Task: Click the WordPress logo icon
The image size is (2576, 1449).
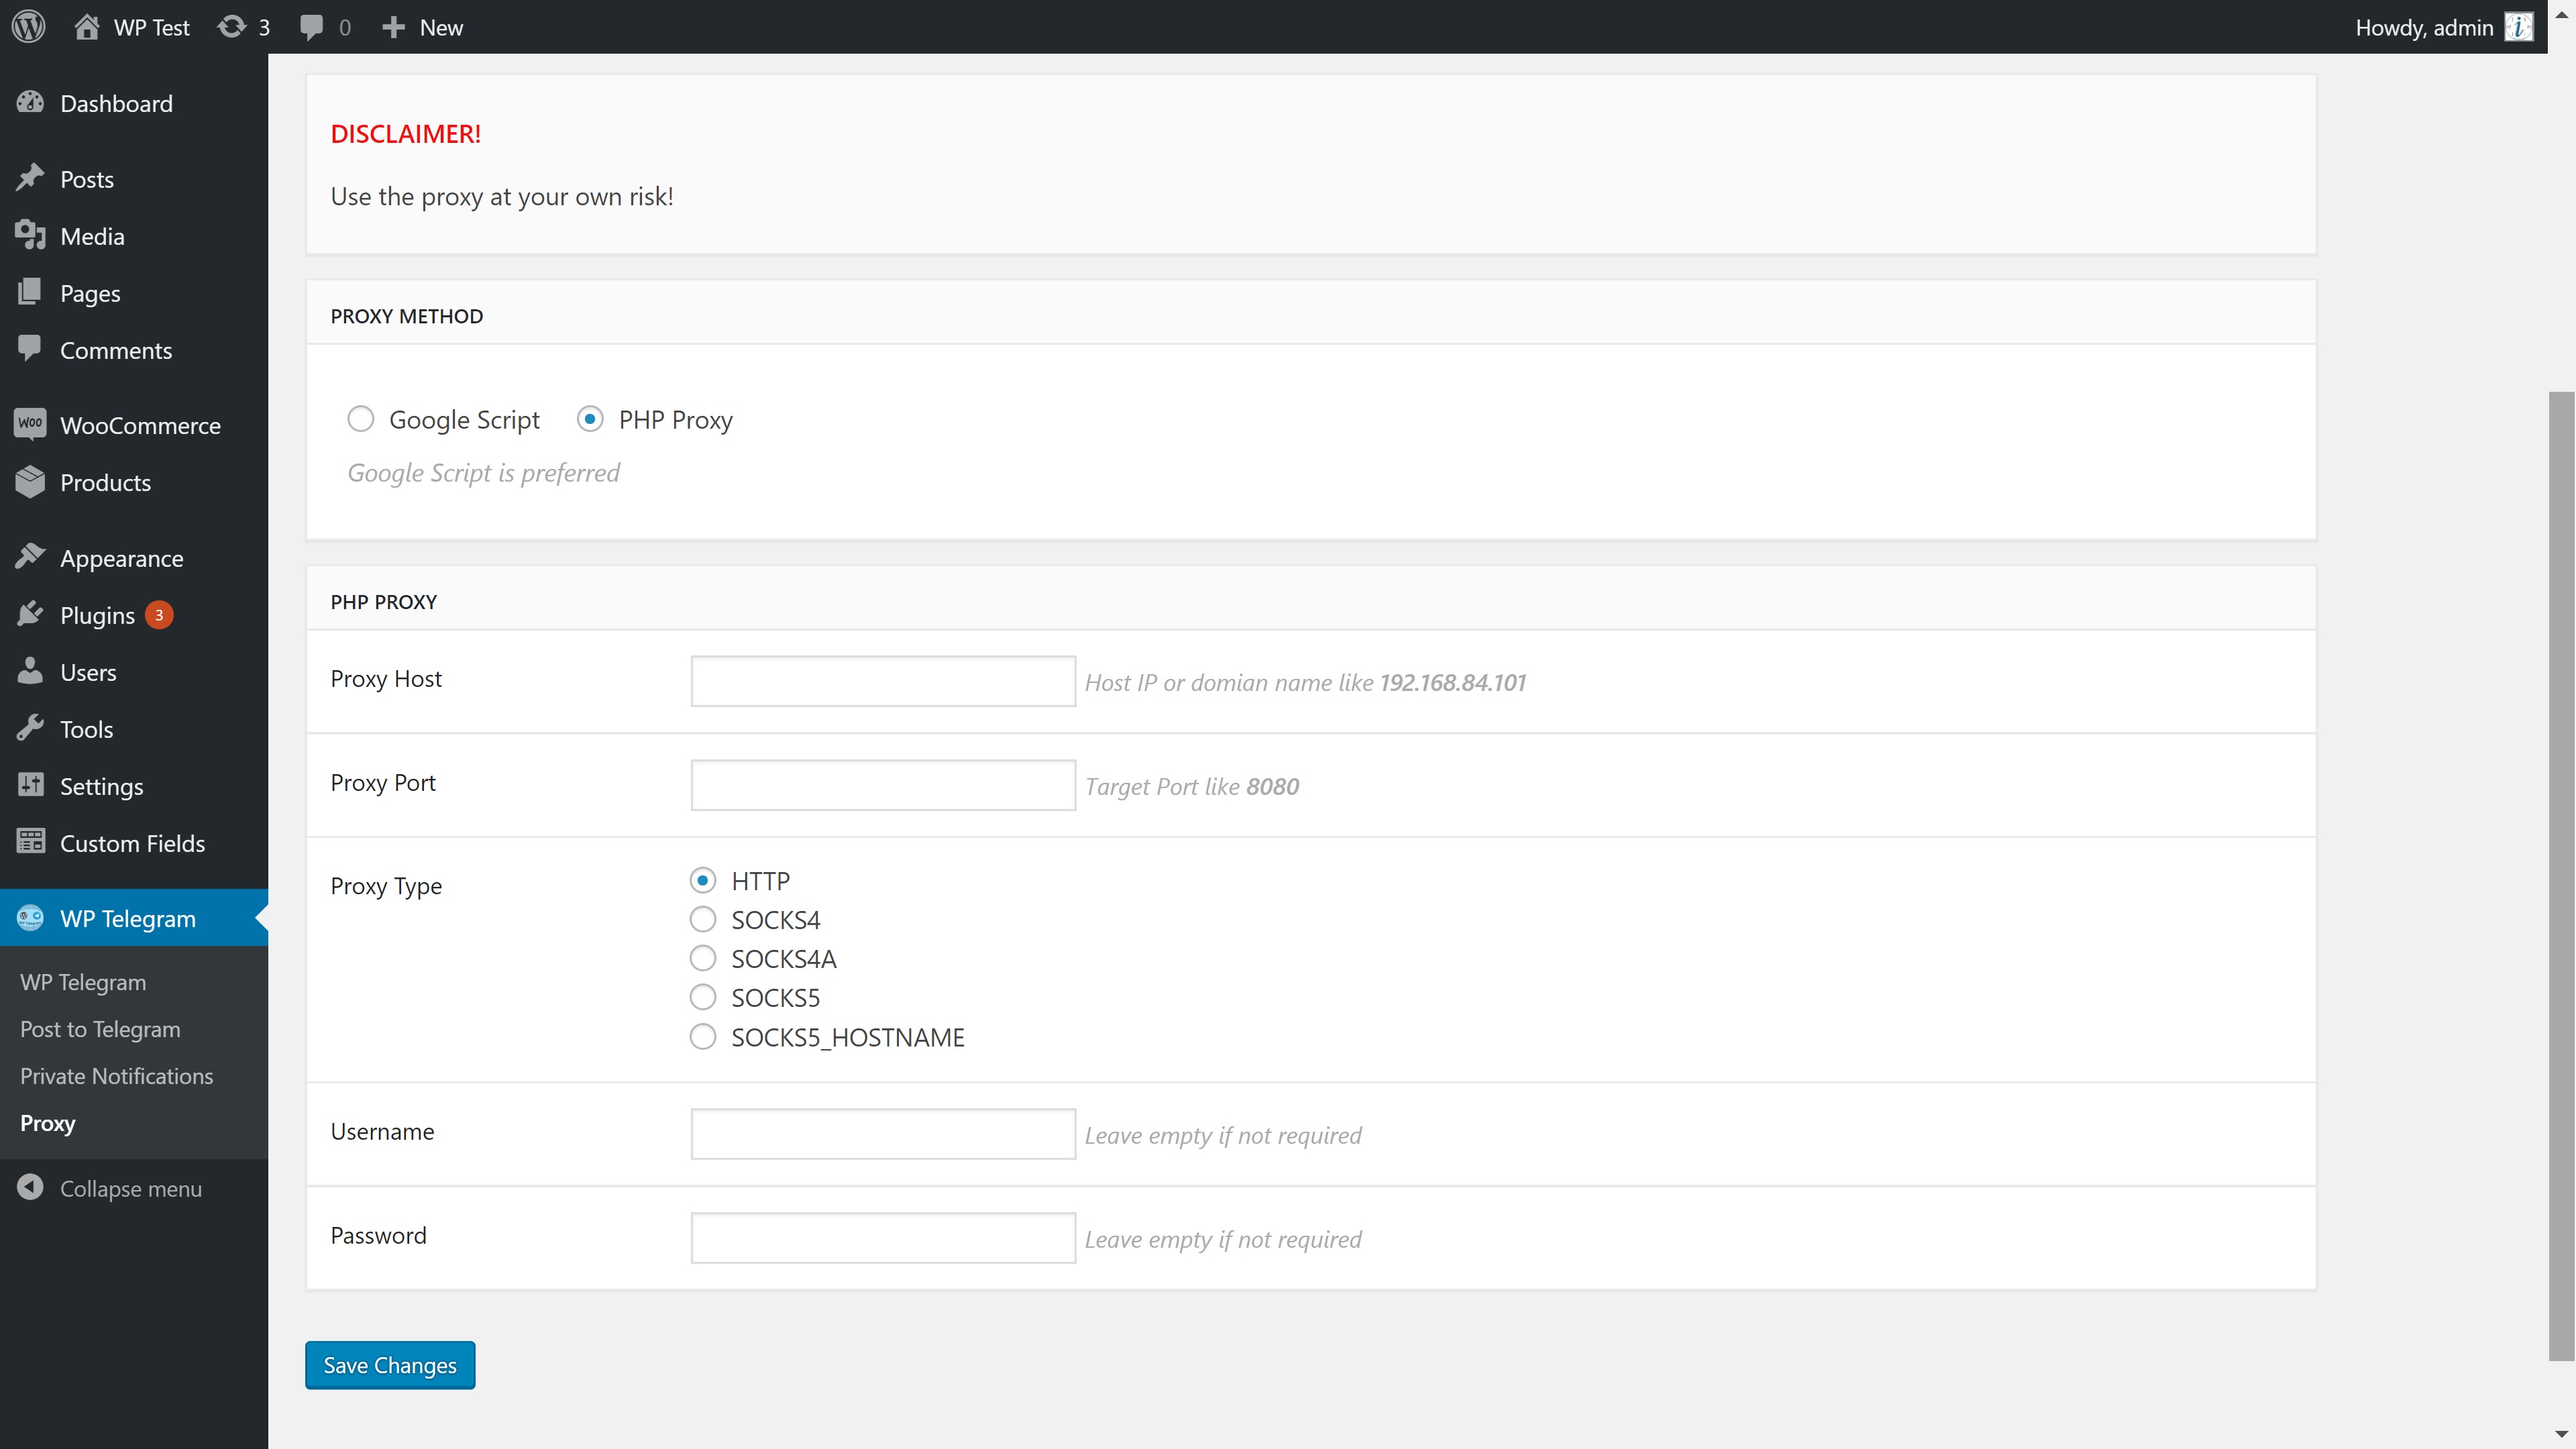Action: tap(29, 27)
